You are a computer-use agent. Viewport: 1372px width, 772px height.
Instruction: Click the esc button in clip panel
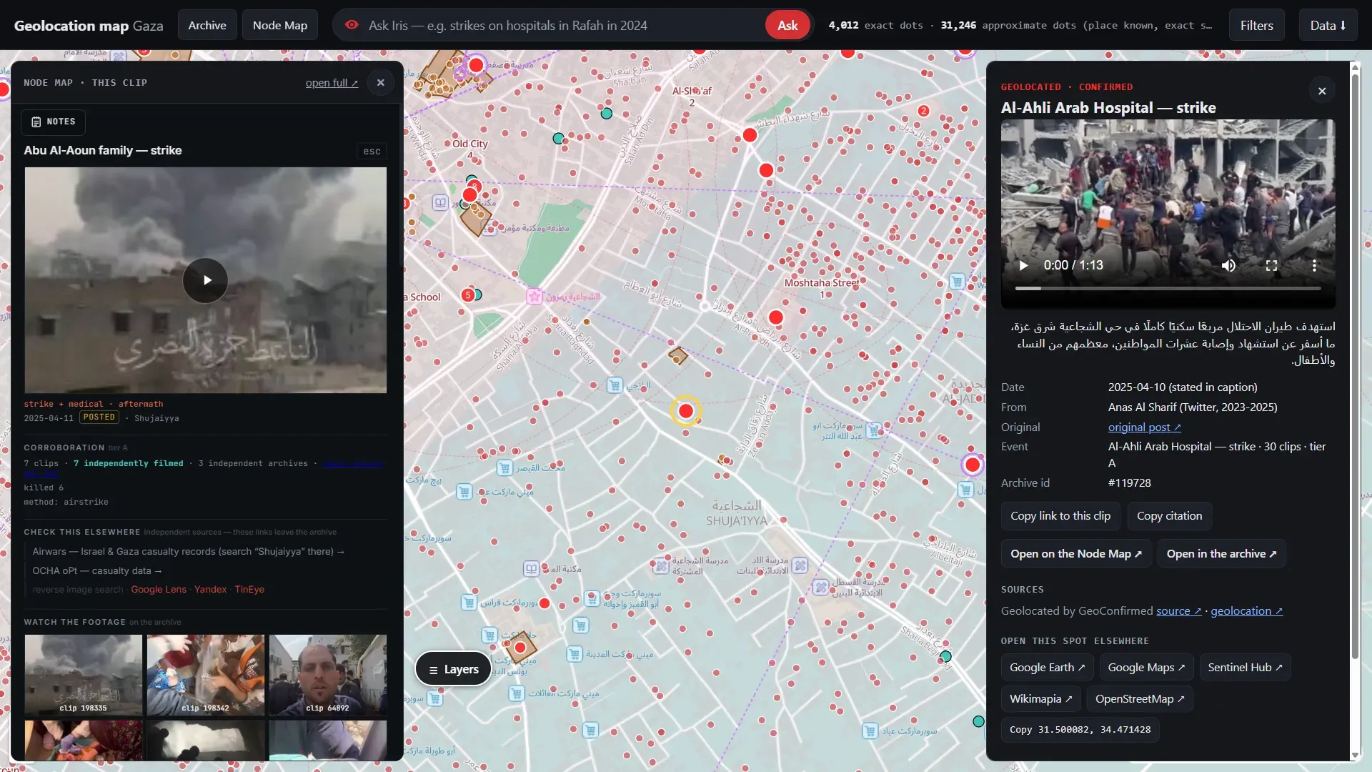(x=372, y=152)
